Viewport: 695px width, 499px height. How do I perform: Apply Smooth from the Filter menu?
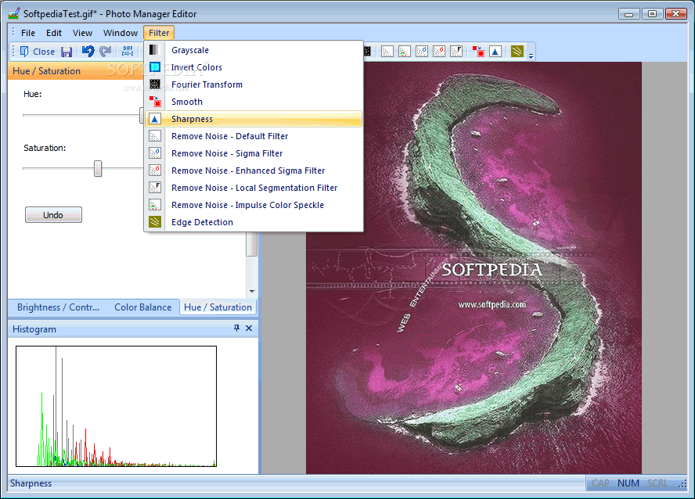point(254,102)
